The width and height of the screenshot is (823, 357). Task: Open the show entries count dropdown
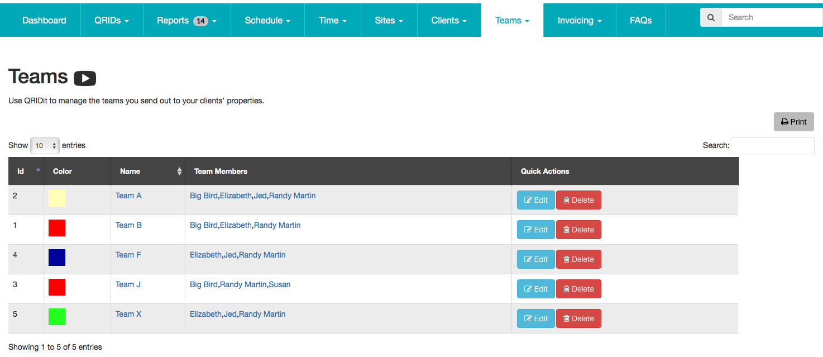45,146
